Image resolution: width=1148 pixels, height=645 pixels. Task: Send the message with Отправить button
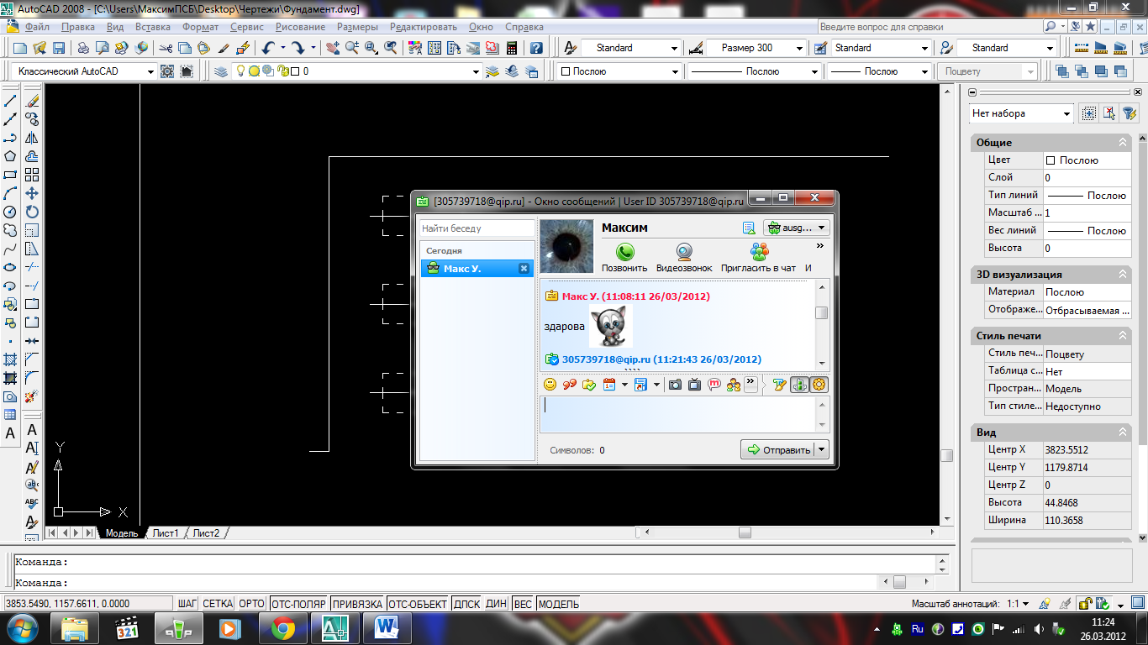(778, 449)
